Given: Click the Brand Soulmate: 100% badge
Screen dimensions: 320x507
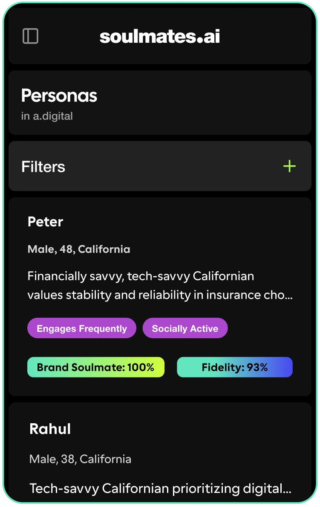Looking at the screenshot, I should pos(95,367).
